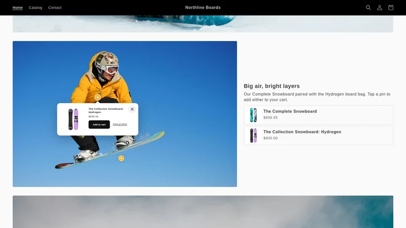The image size is (406, 228).
Task: Click the popup title The Collection Snowboard: Hydrogen
Action: (x=106, y=110)
